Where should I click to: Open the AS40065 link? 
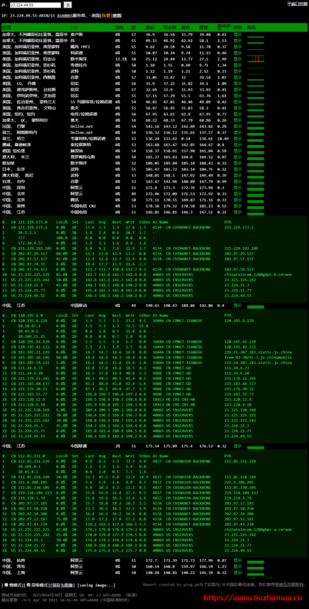(65, 16)
